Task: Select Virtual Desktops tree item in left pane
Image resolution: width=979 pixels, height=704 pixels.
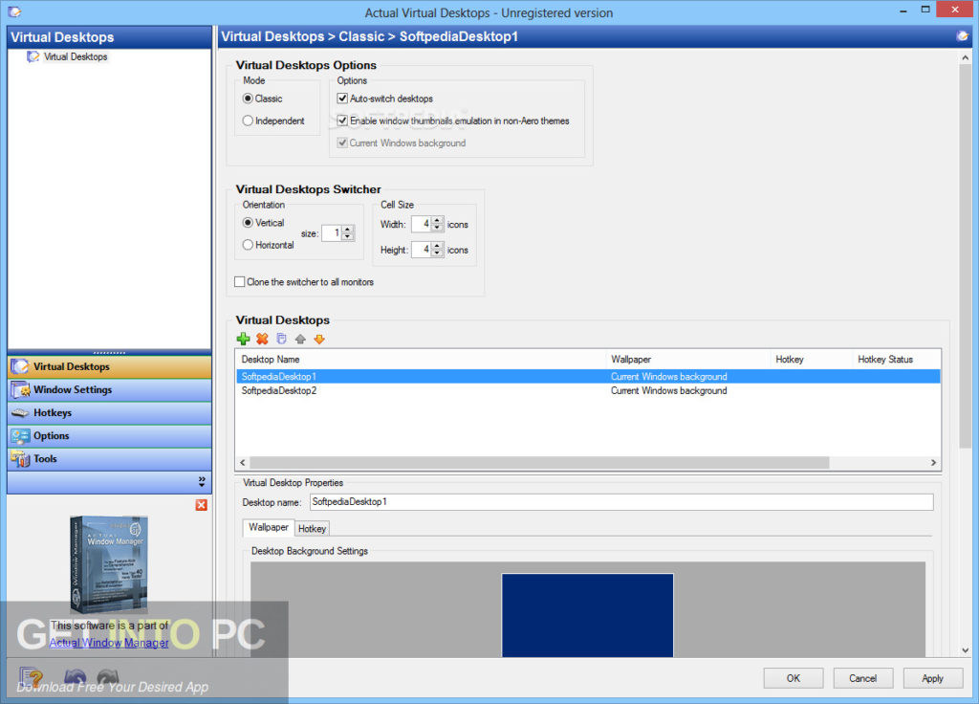Action: pyautogui.click(x=76, y=56)
